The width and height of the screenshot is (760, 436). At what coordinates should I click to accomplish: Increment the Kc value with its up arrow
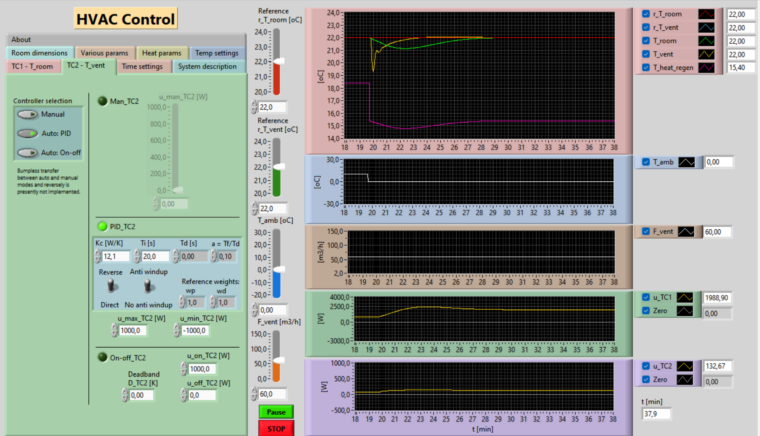98,253
